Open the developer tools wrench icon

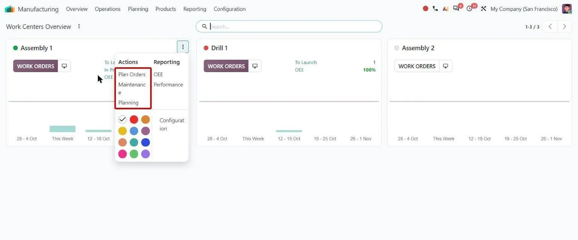tap(484, 9)
